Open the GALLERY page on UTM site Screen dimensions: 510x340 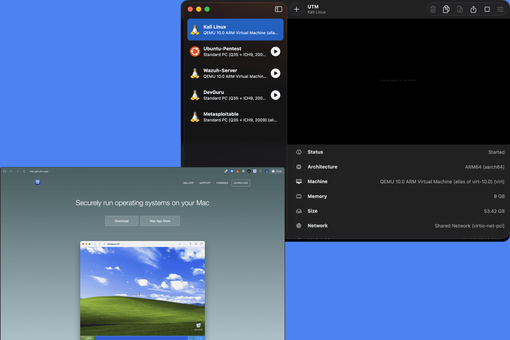click(188, 183)
